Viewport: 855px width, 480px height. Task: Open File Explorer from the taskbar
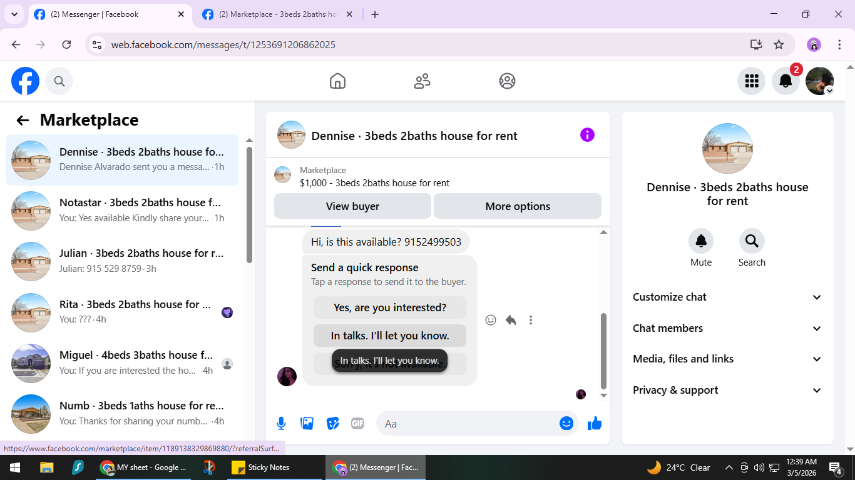pos(46,467)
